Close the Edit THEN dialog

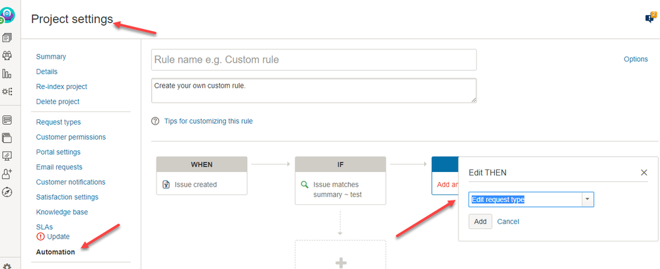[x=644, y=173]
